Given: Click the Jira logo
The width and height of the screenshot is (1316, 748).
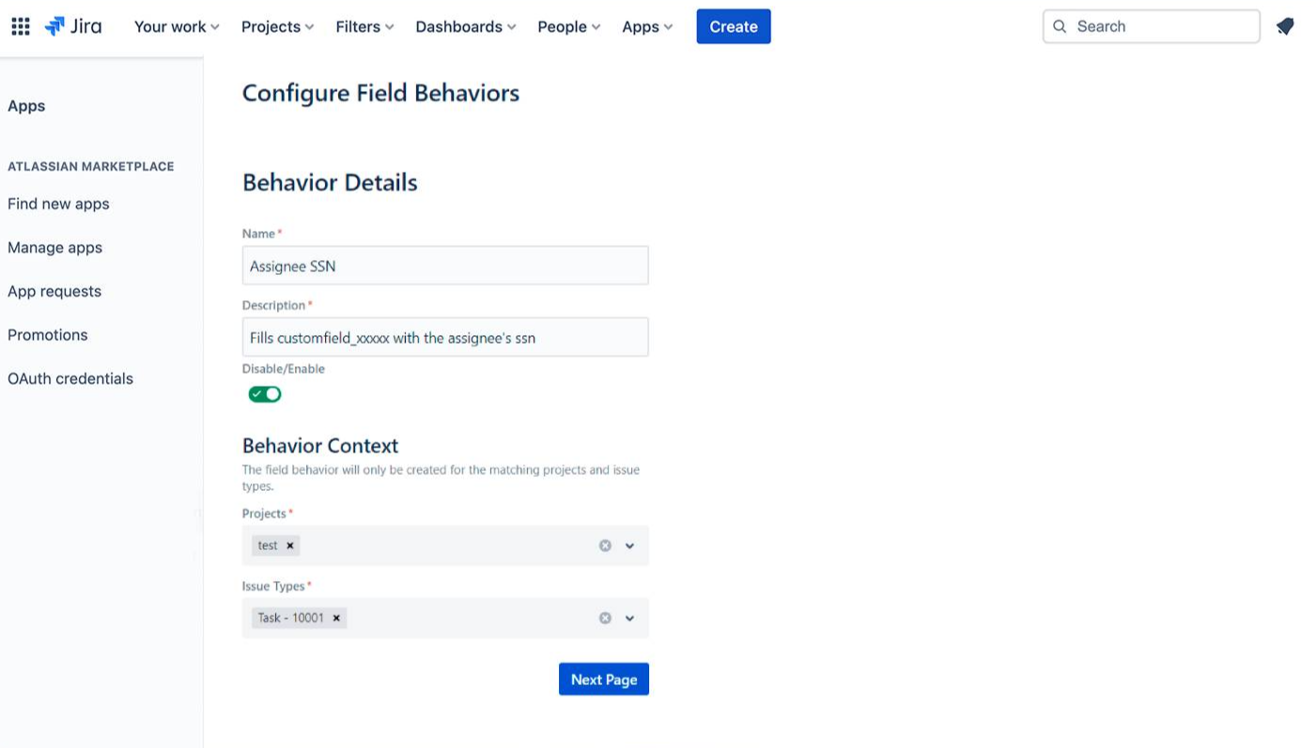Looking at the screenshot, I should tap(73, 26).
